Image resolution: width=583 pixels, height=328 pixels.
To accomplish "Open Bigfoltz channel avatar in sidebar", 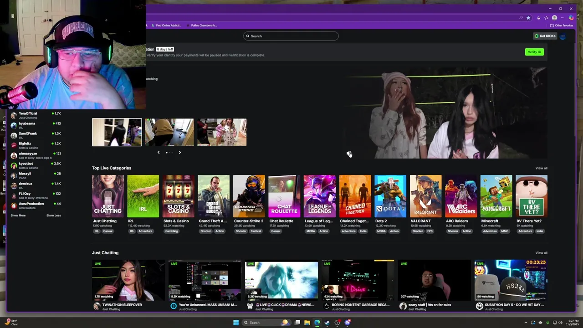I will (x=14, y=145).
